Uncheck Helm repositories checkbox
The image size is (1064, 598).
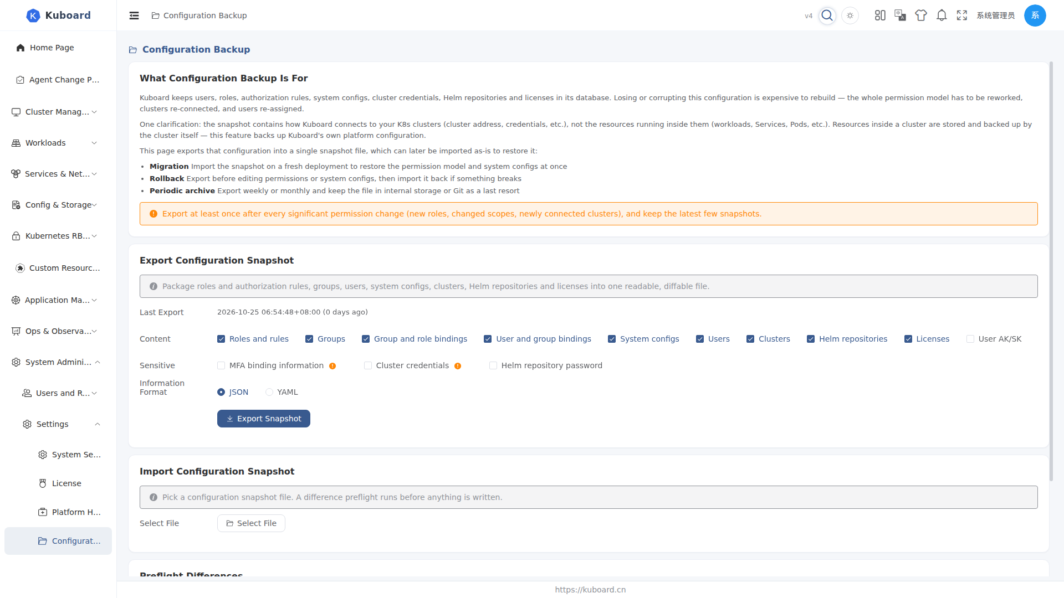tap(811, 339)
